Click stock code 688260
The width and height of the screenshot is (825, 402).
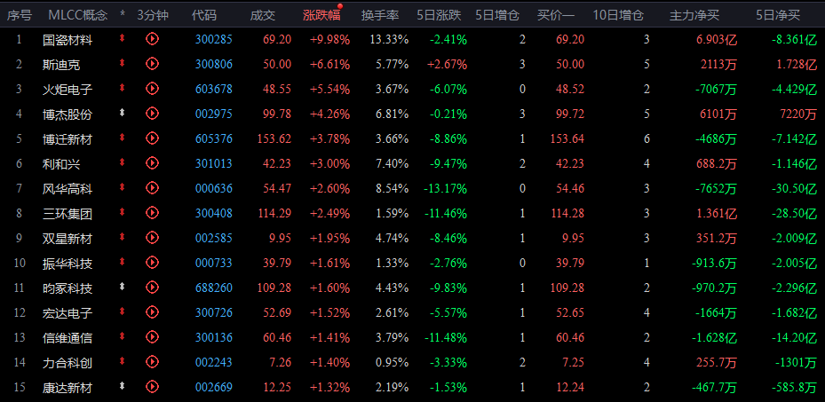pyautogui.click(x=214, y=288)
